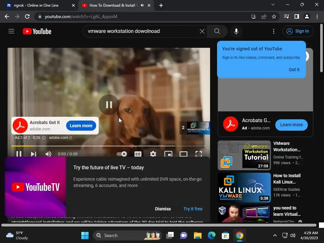Open Chrome media control icon
The height and width of the screenshot is (243, 324).
pyautogui.click(x=286, y=16)
